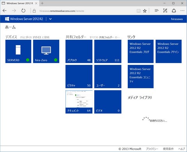Screen dimensions: 187x152
Task: Expand the header dropdown chevron
Action: coord(50,19)
